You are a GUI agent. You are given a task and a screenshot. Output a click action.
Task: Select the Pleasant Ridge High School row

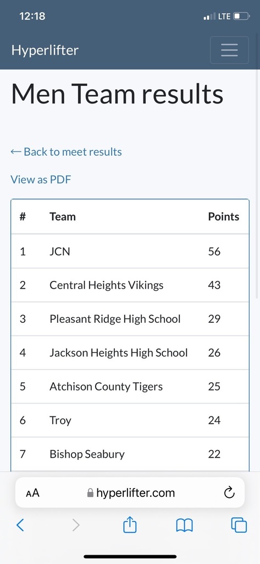click(130, 319)
